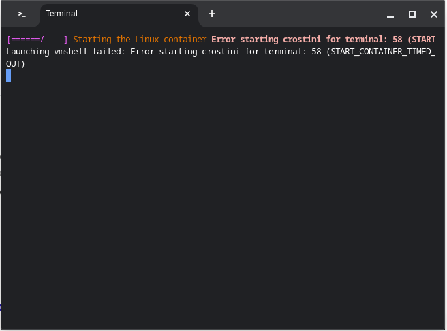Minimize the Terminal window
This screenshot has width=447, height=331.
[x=390, y=14]
